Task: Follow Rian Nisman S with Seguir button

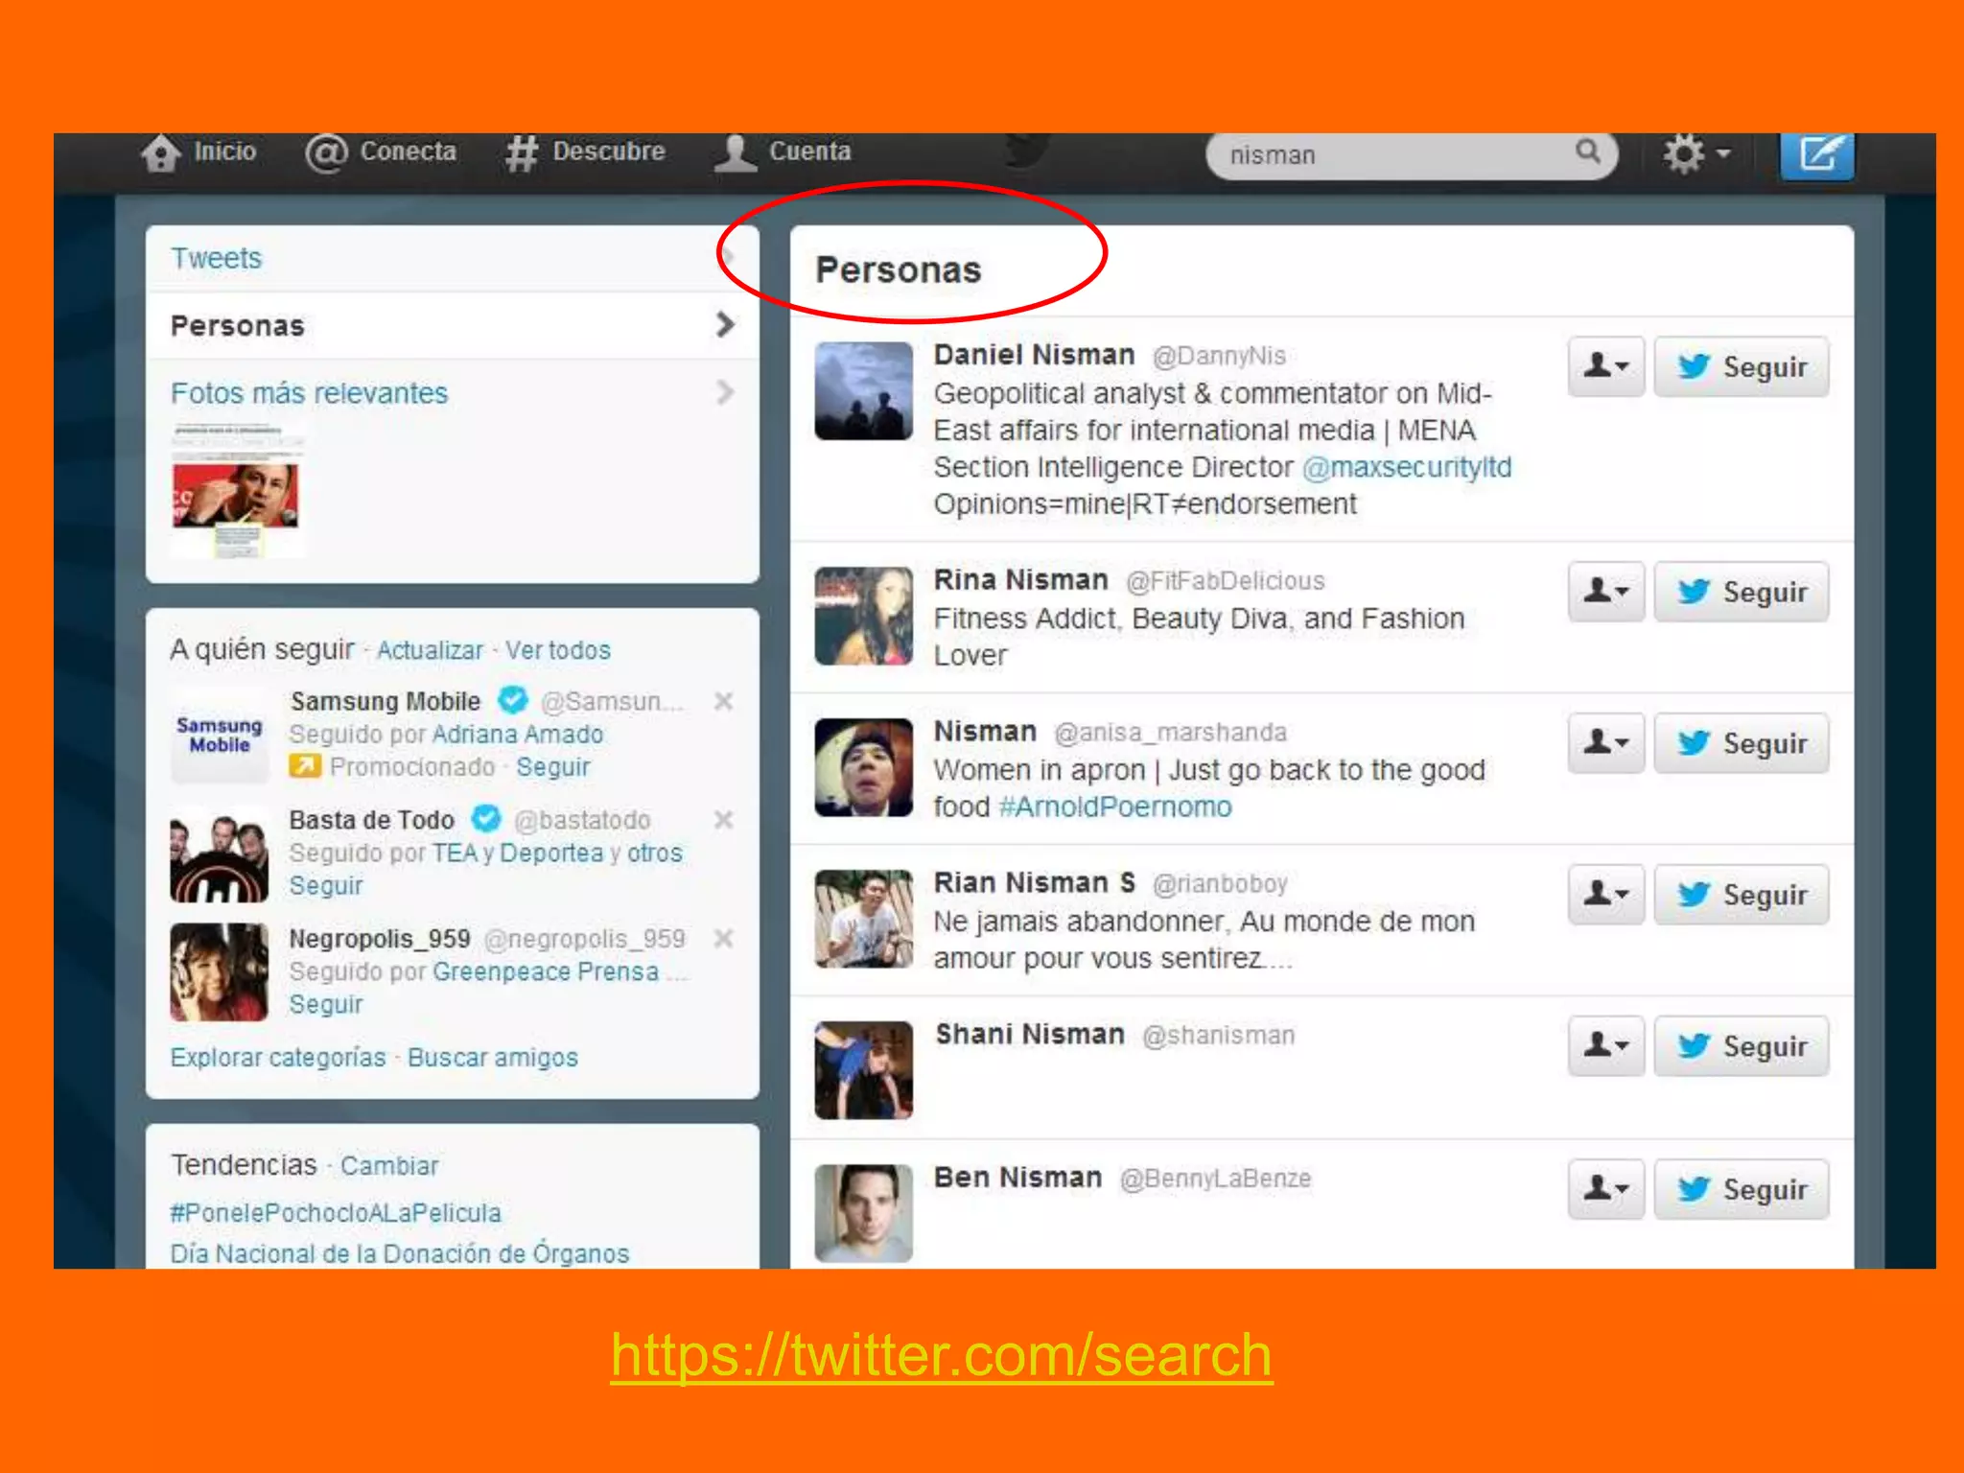Action: [1742, 895]
